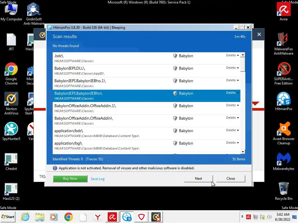This screenshot has width=298, height=223.
Task: Open Delete dropdown for BabylonIEPI.DLL\
Action: pos(232,68)
